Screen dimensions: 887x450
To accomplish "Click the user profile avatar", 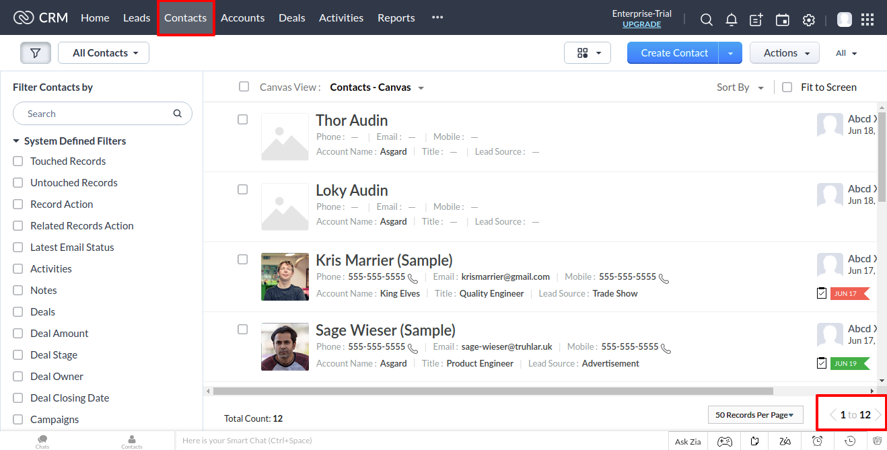I will pos(844,20).
